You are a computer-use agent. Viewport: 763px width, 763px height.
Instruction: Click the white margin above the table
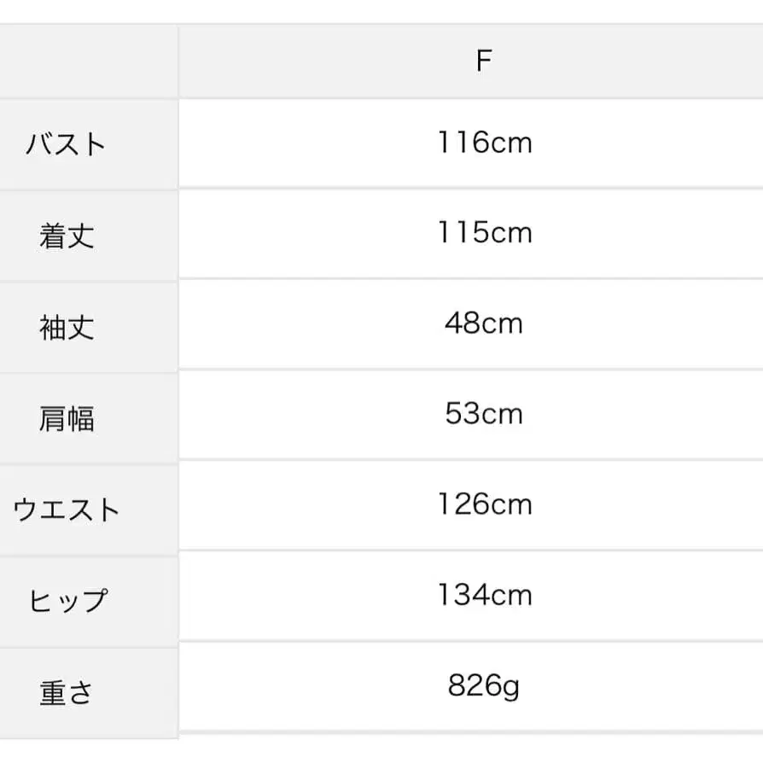[x=381, y=11]
